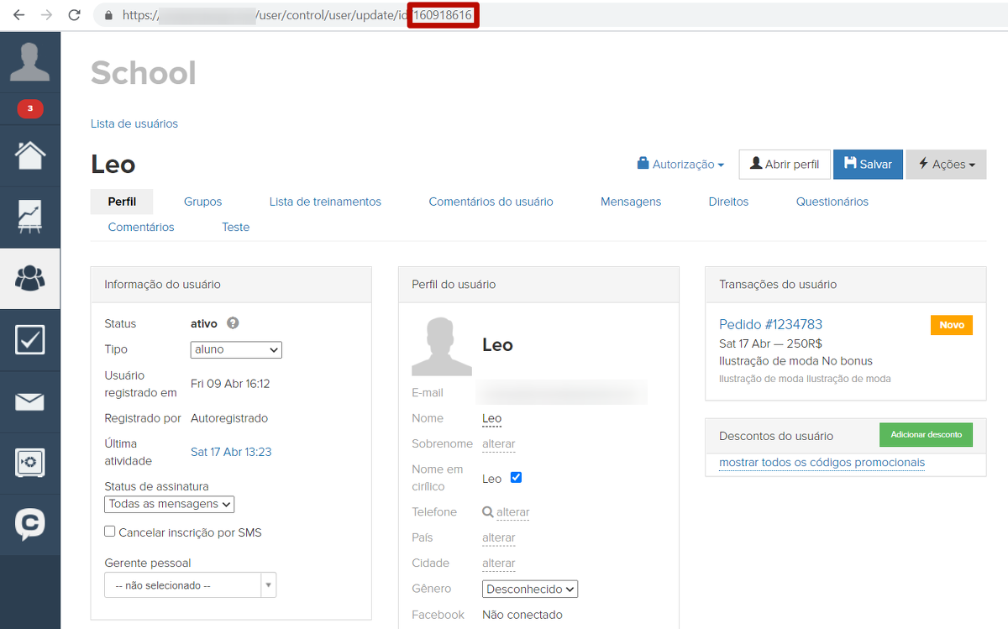Click the Adicionar desconto button
The image size is (1008, 629).
[926, 435]
